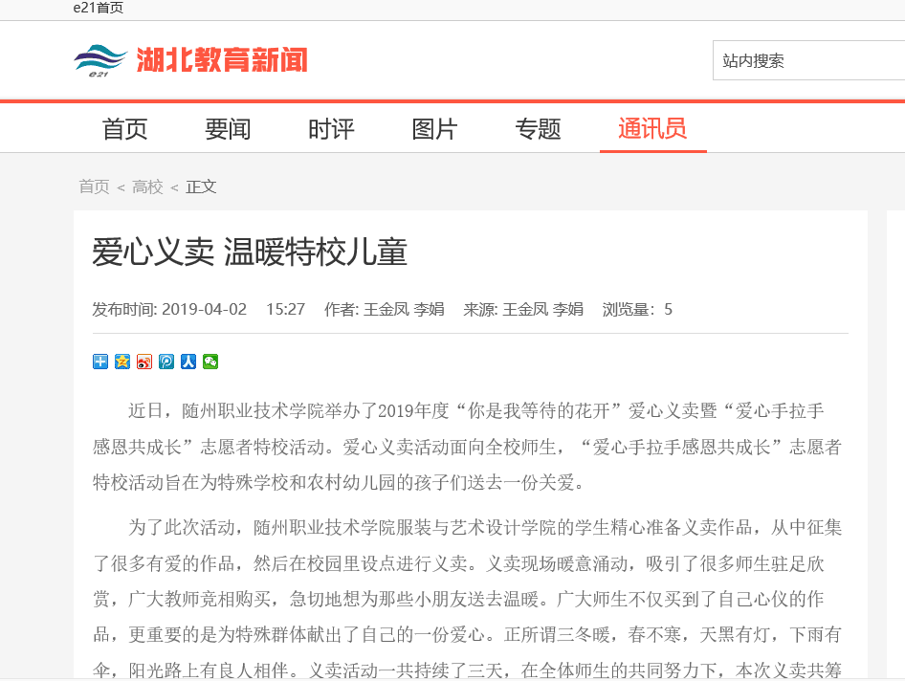Screen dimensions: 905x681
Task: Select the 通讯员 tab
Action: coord(652,129)
